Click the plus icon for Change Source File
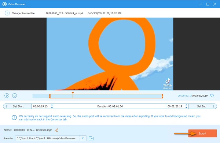Image resolution: width=220 pixels, height=143 pixels. point(7,13)
